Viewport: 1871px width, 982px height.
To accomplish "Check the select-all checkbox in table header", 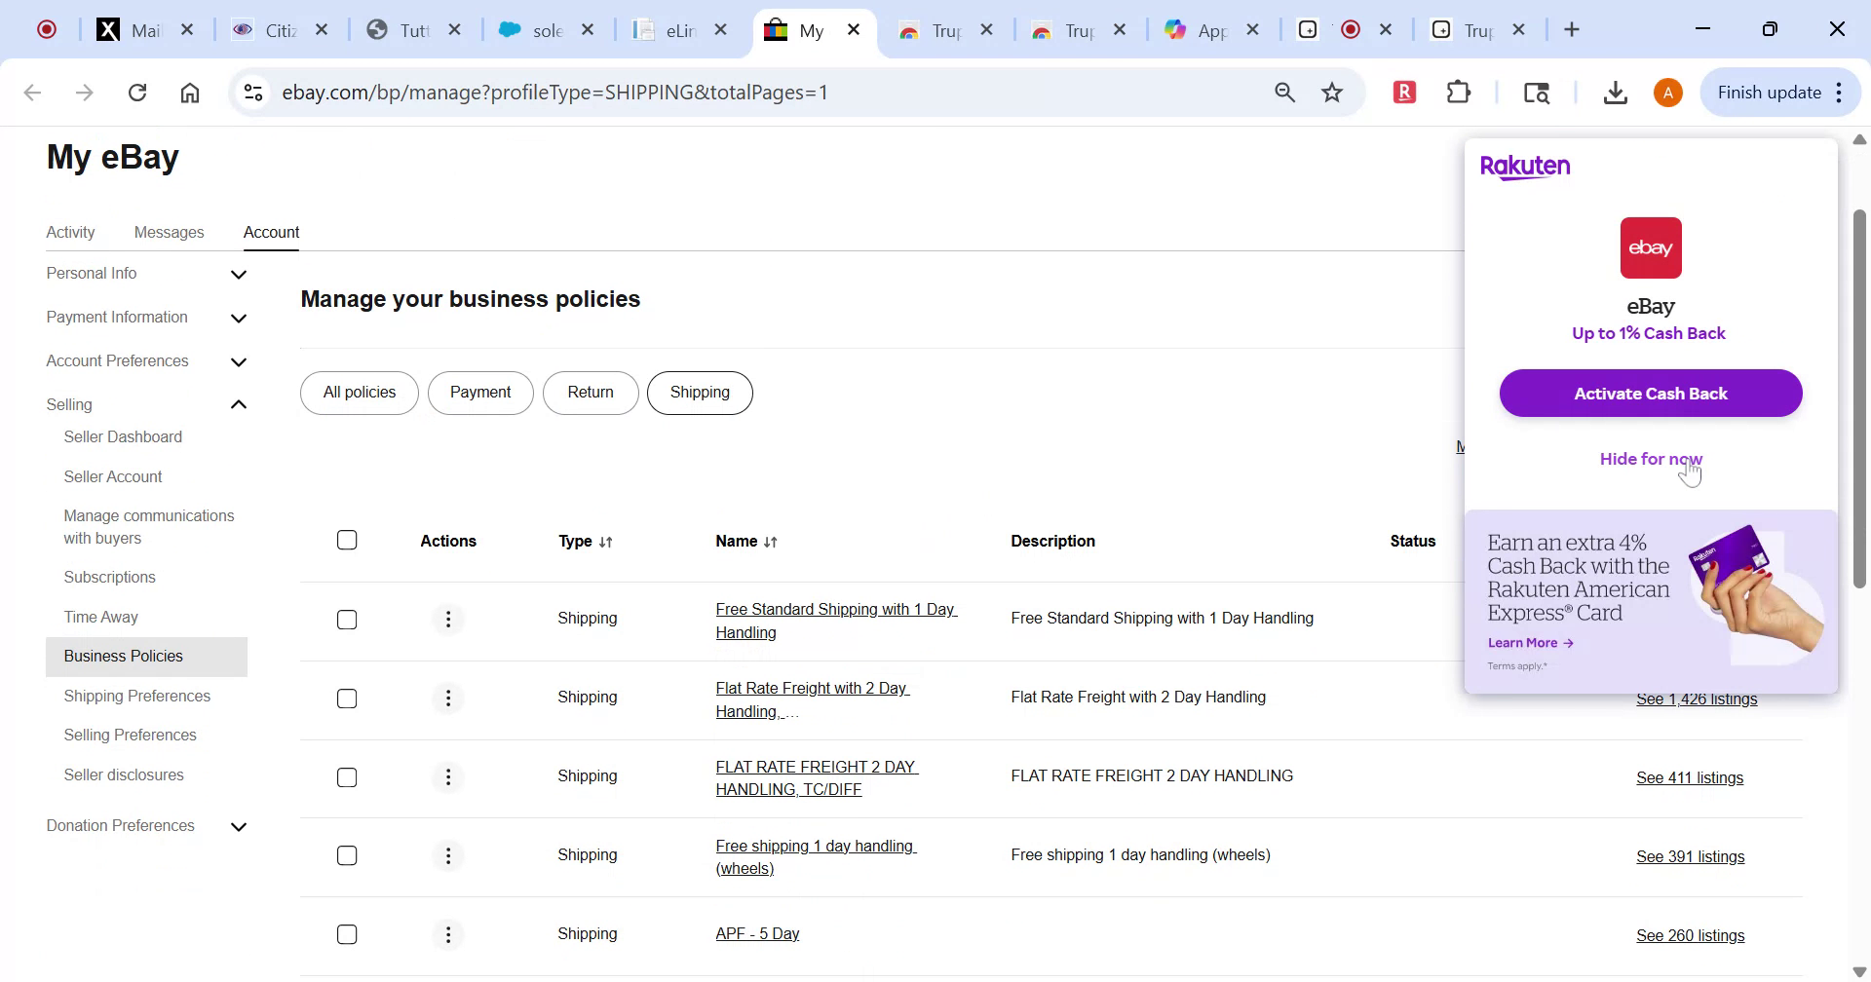I will (x=347, y=539).
